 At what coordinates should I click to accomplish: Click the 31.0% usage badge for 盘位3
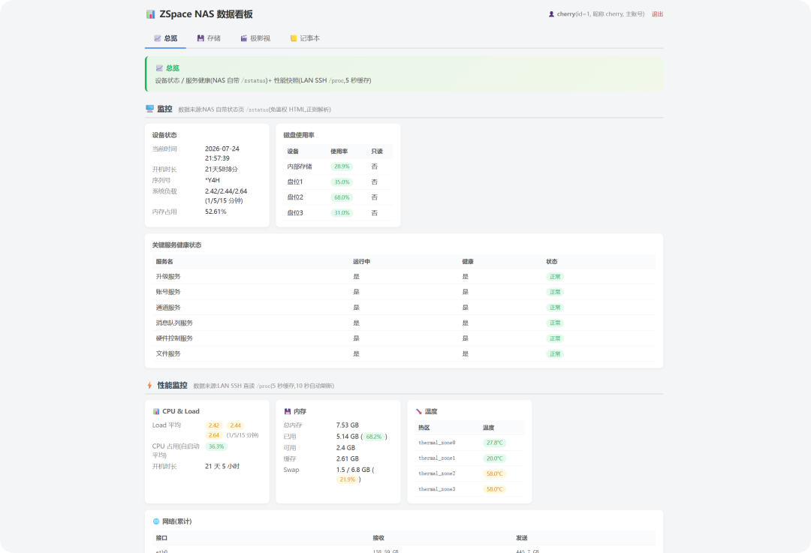coord(342,213)
